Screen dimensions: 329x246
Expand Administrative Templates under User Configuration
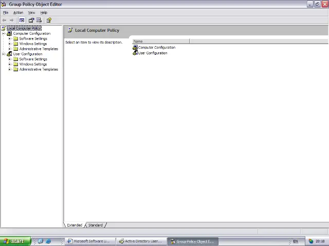pyautogui.click(x=9, y=70)
